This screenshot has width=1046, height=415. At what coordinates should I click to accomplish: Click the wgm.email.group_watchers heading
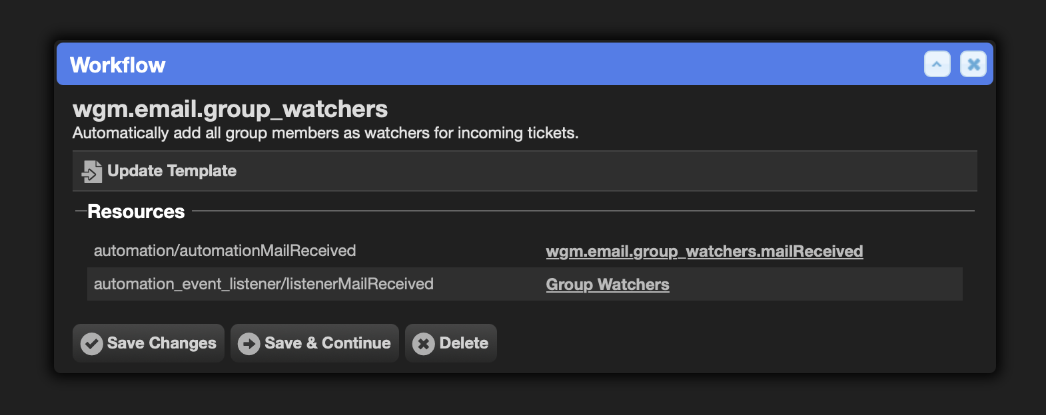[x=230, y=109]
